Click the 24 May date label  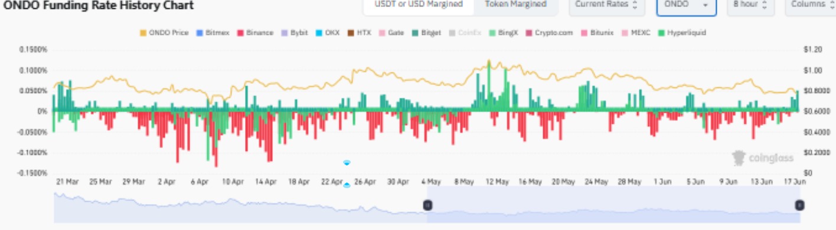[x=596, y=182]
